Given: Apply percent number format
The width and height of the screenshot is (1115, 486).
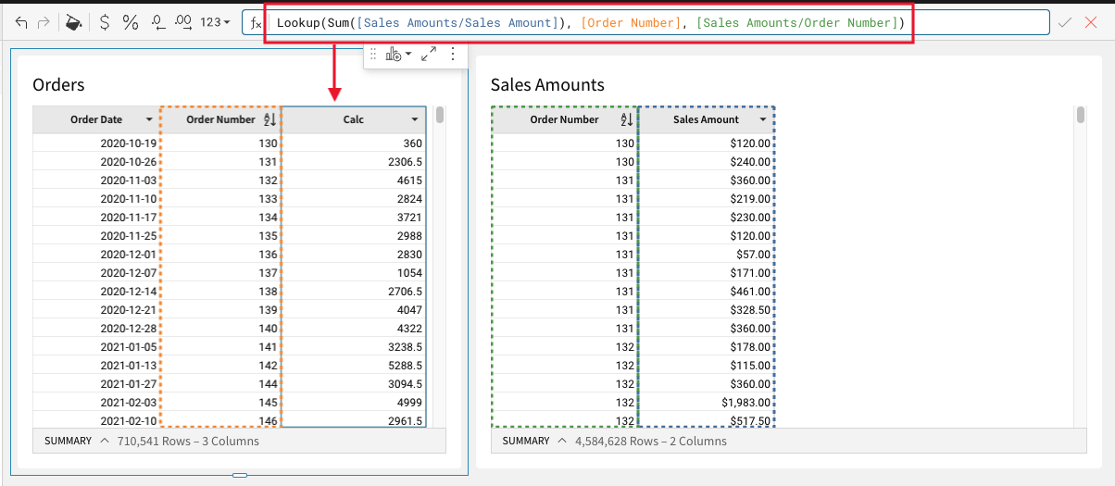Looking at the screenshot, I should 131,22.
